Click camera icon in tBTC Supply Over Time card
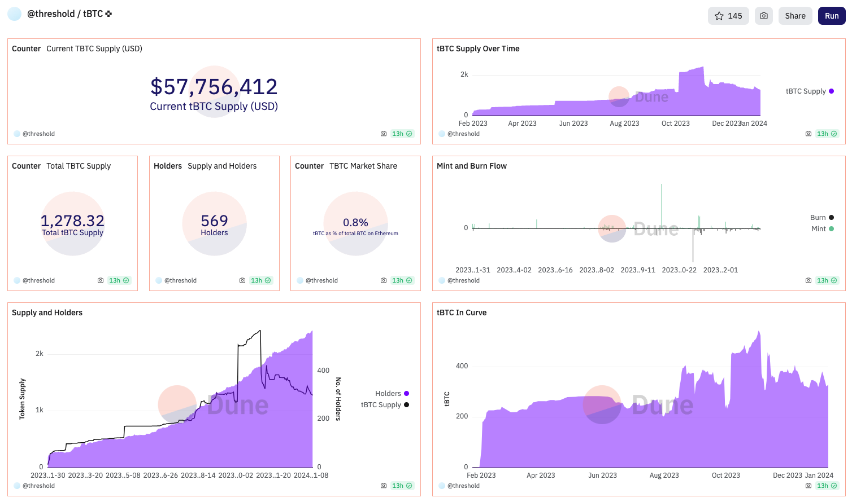The image size is (852, 502). [808, 134]
